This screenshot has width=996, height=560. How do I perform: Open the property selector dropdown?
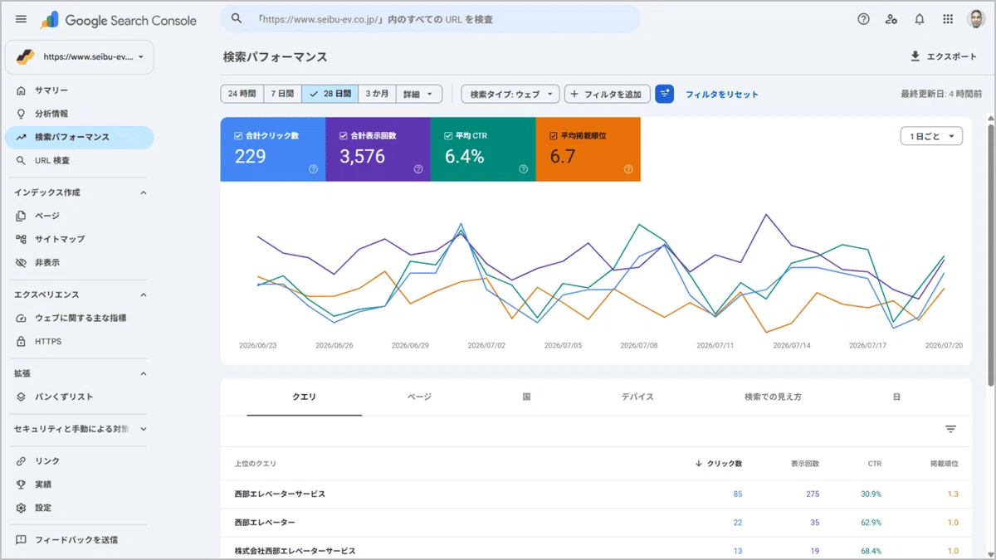pos(80,57)
